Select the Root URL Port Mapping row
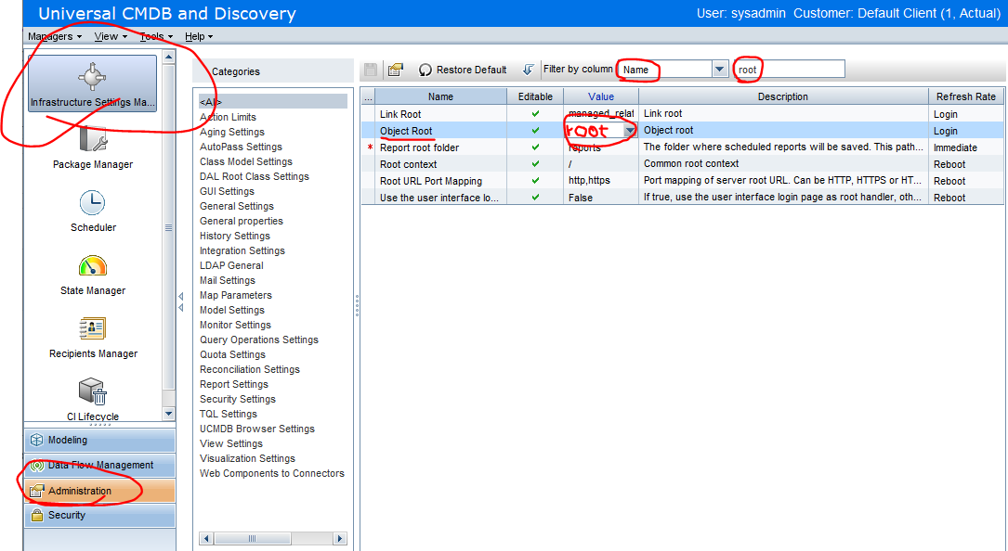This screenshot has width=1008, height=551. point(682,181)
